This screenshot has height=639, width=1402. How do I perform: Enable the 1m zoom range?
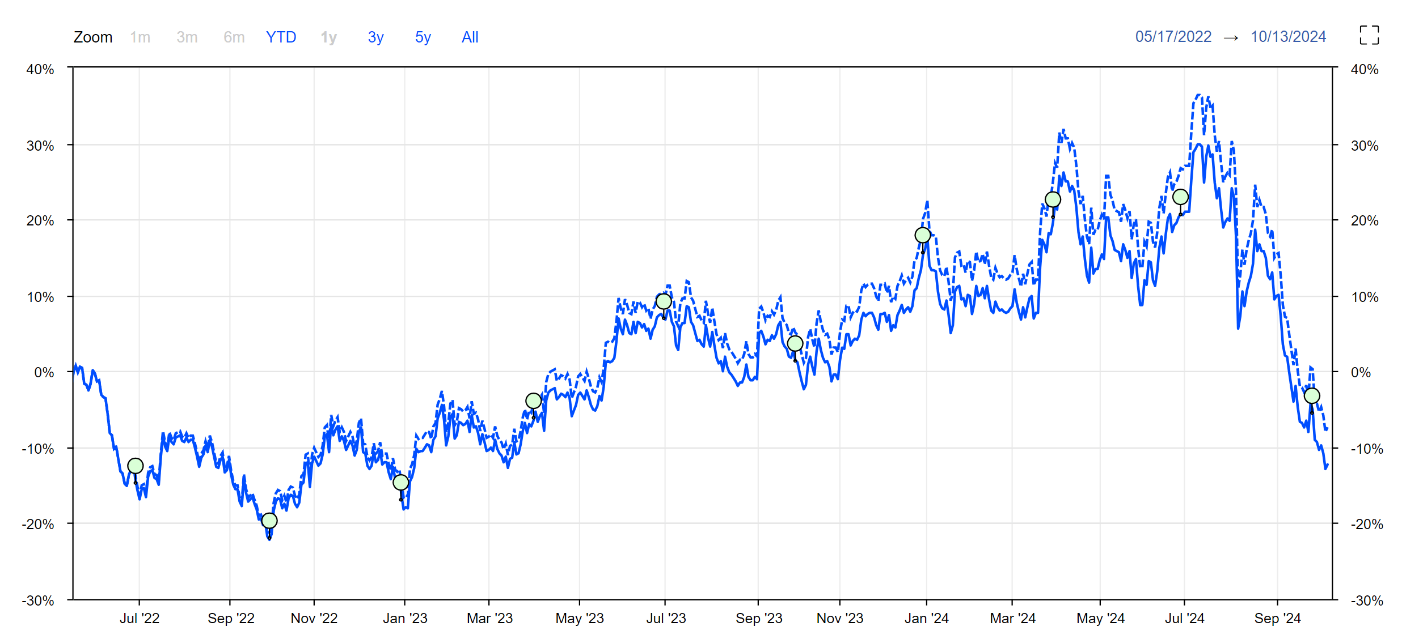point(140,37)
